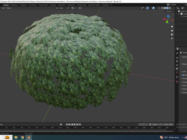
Task: Play the animation in reverse
Action: click(x=72, y=124)
